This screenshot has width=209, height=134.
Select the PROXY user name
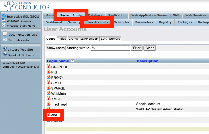57,78
